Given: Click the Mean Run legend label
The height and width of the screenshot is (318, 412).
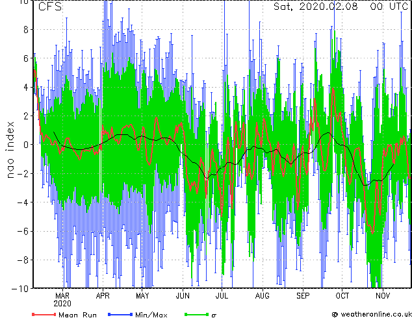Looking at the screenshot, I should pyautogui.click(x=77, y=315).
